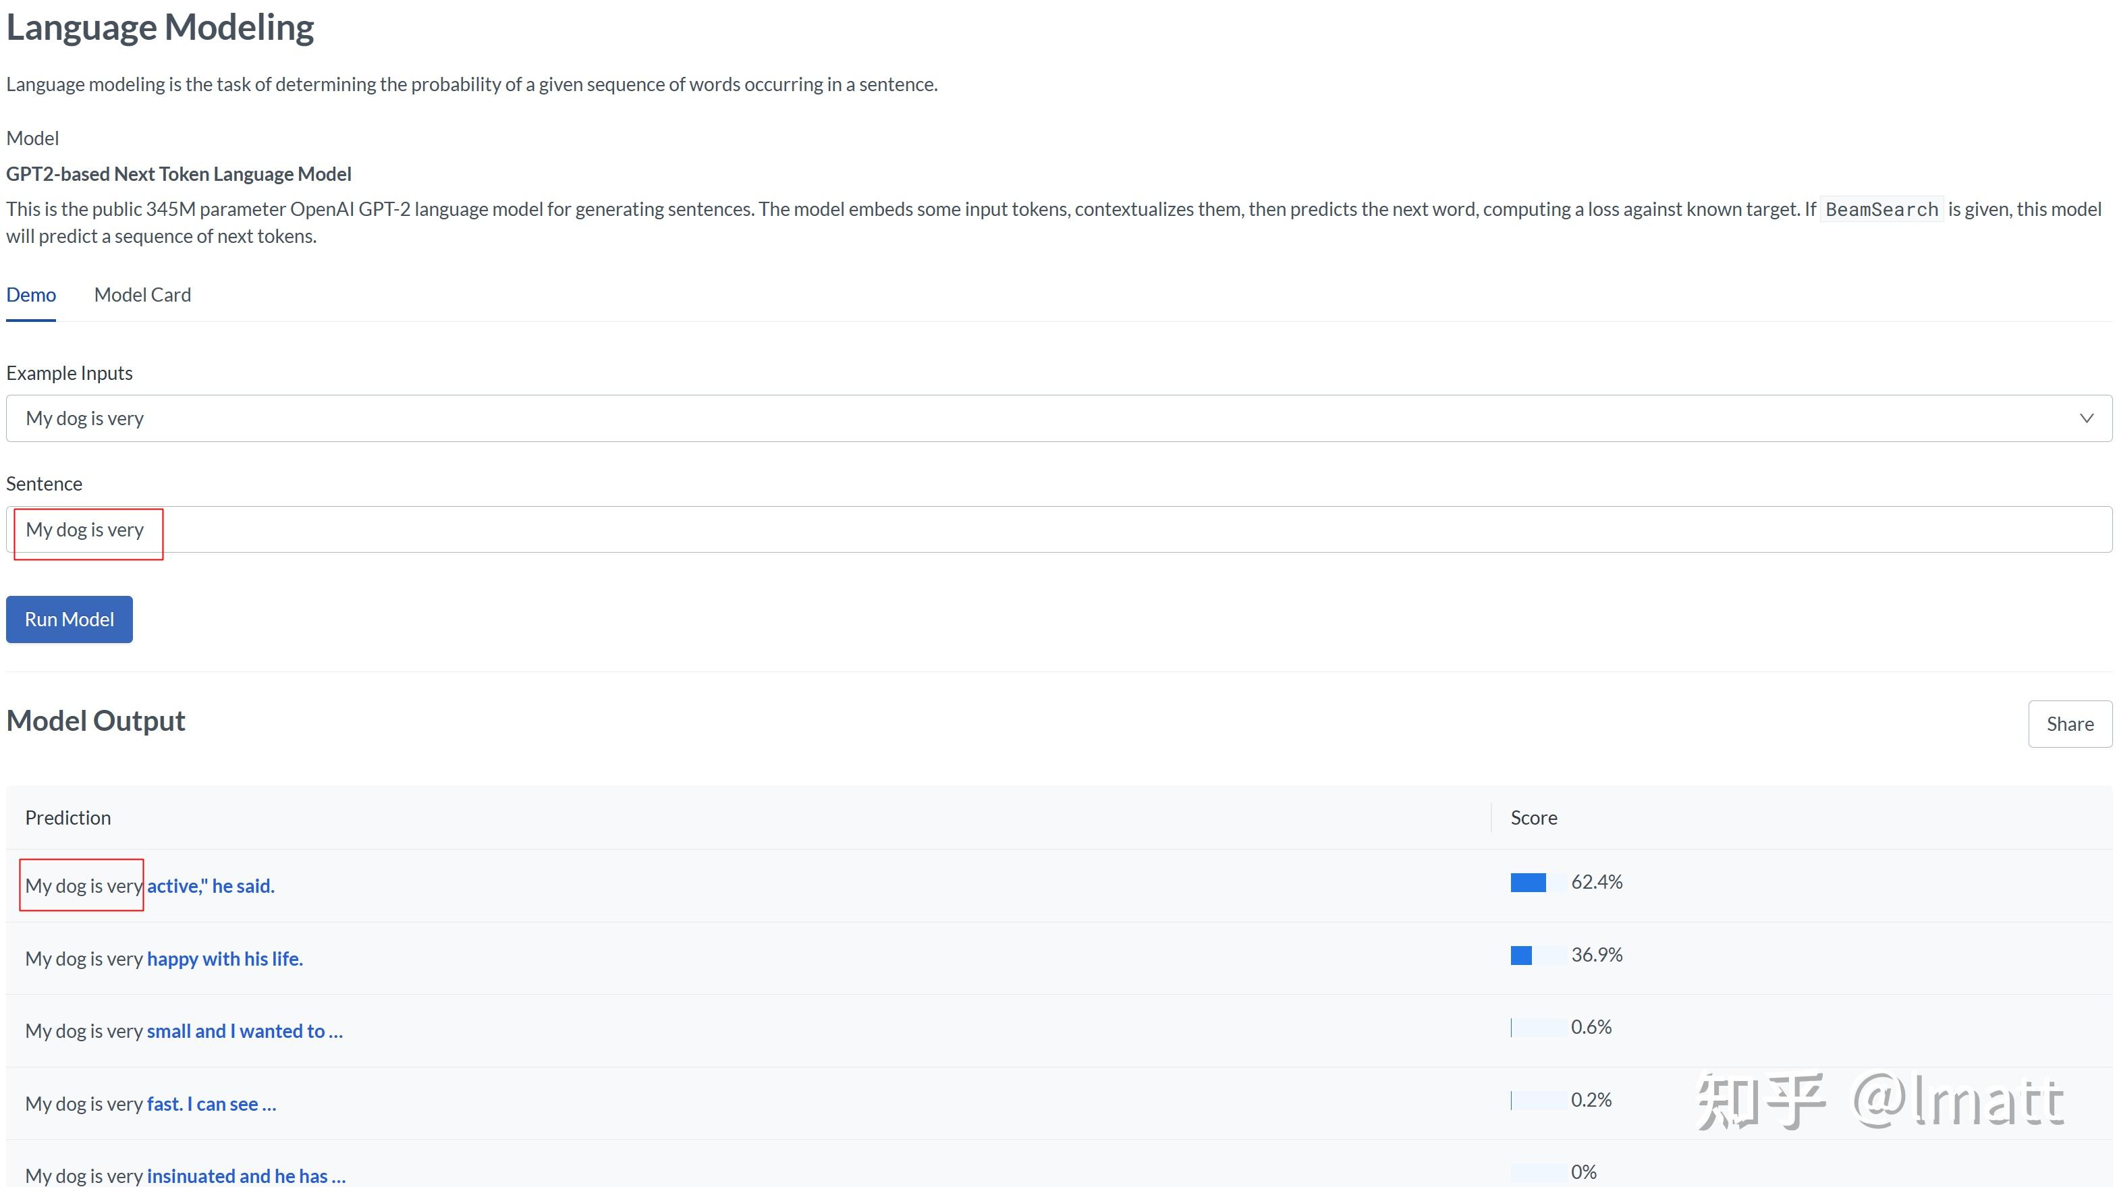Click the Share button

pyautogui.click(x=2069, y=723)
